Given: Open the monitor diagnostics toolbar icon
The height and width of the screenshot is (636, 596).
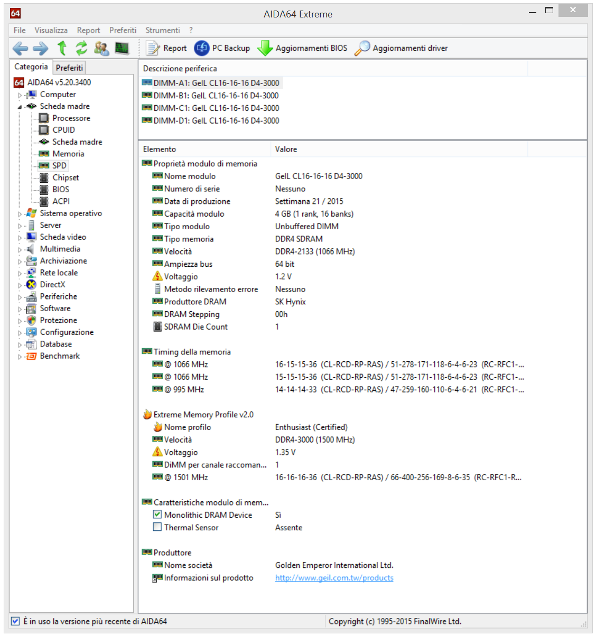Looking at the screenshot, I should pyautogui.click(x=122, y=48).
